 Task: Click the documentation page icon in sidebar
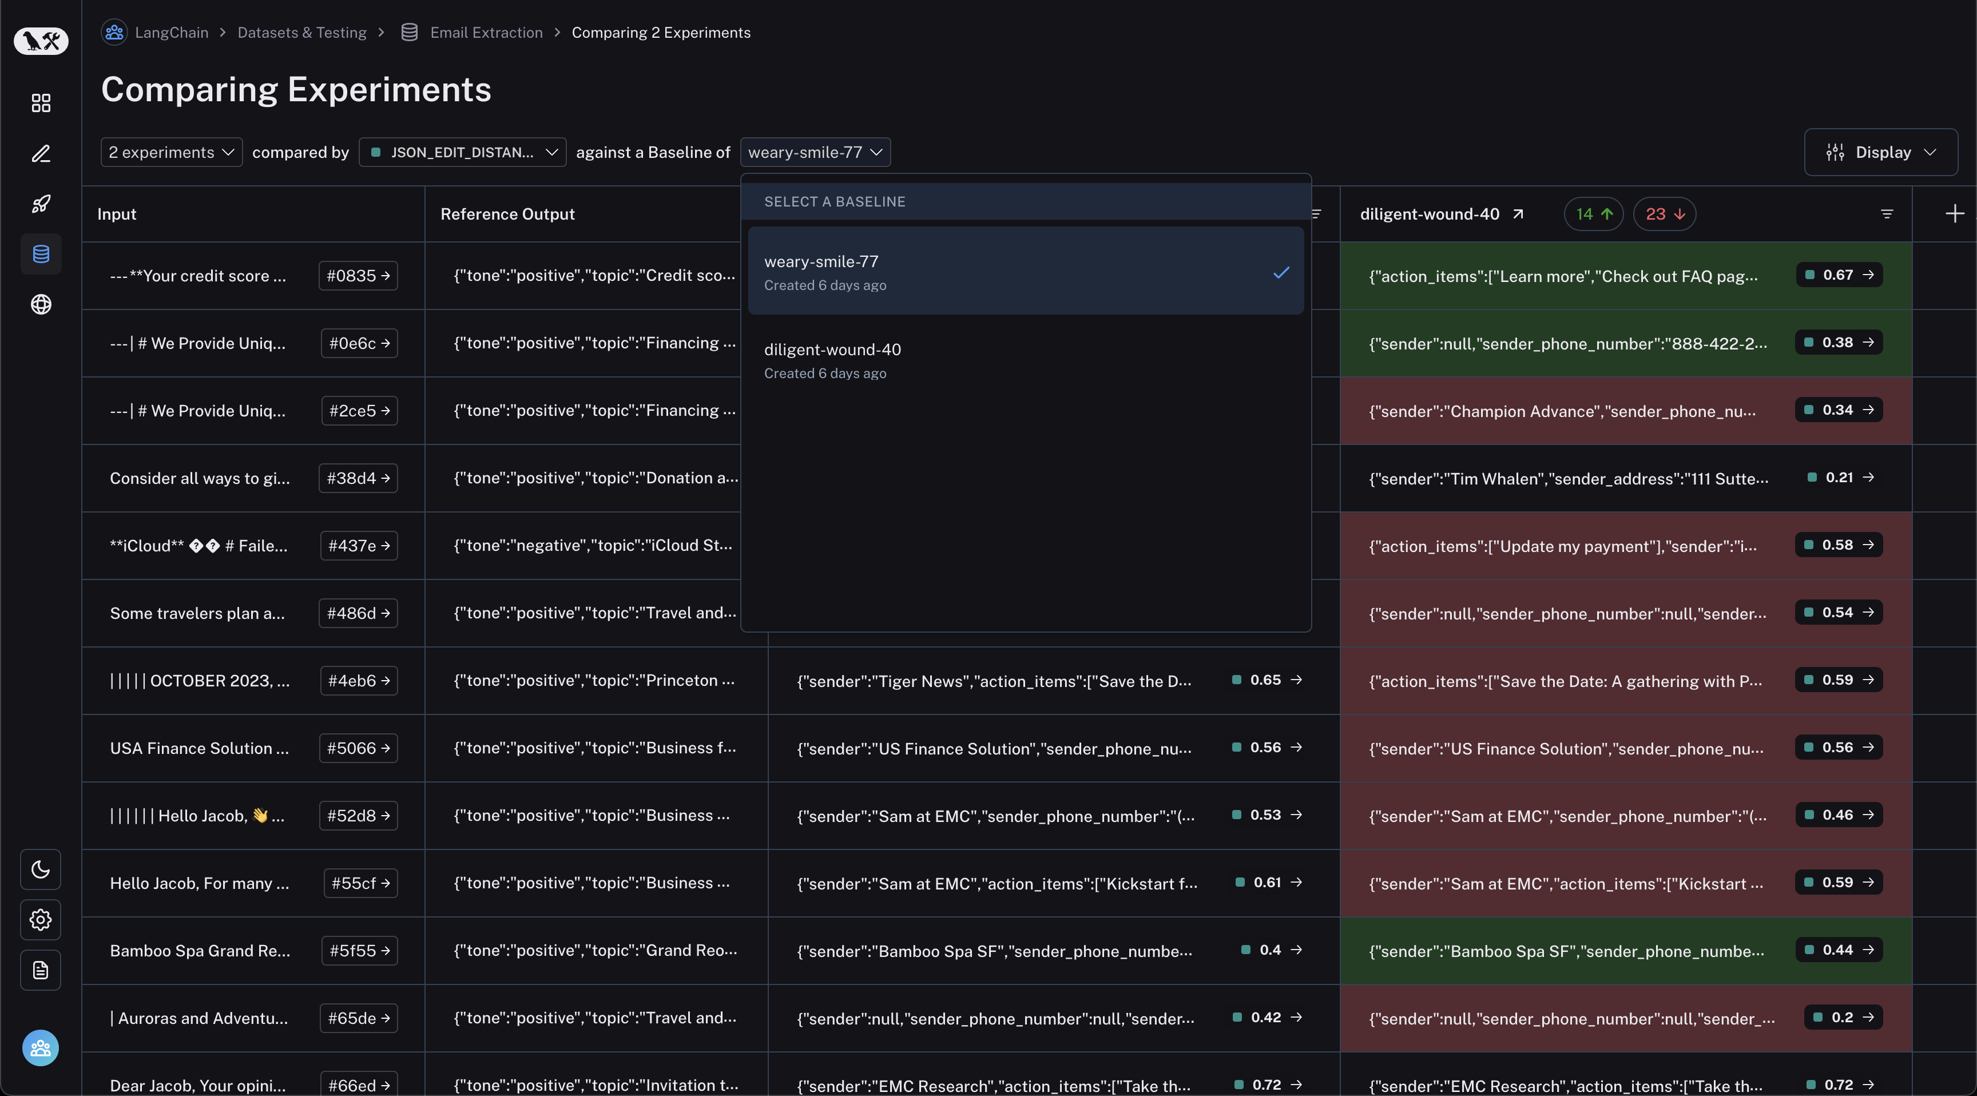click(41, 970)
